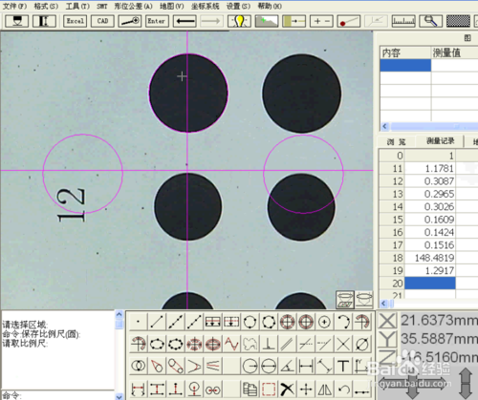Screen dimensions: 478x400
Task: Click the CAD toolbar button
Action: [x=102, y=21]
